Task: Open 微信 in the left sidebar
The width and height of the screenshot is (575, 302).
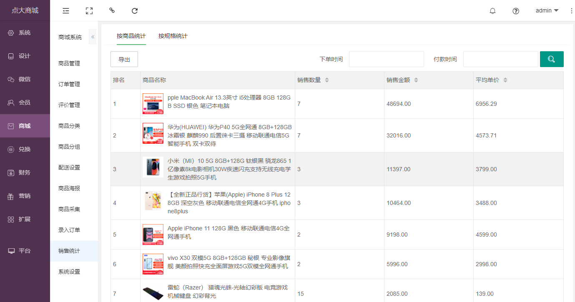Action: click(25, 79)
